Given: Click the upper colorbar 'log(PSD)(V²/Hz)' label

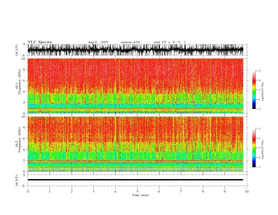Looking at the screenshot, I should click(263, 92).
